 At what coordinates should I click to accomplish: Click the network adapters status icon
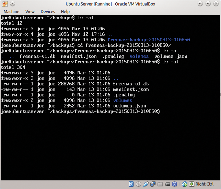[153, 184]
